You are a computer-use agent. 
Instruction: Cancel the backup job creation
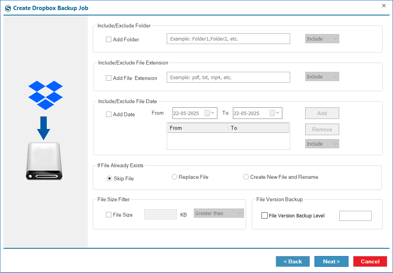click(370, 261)
